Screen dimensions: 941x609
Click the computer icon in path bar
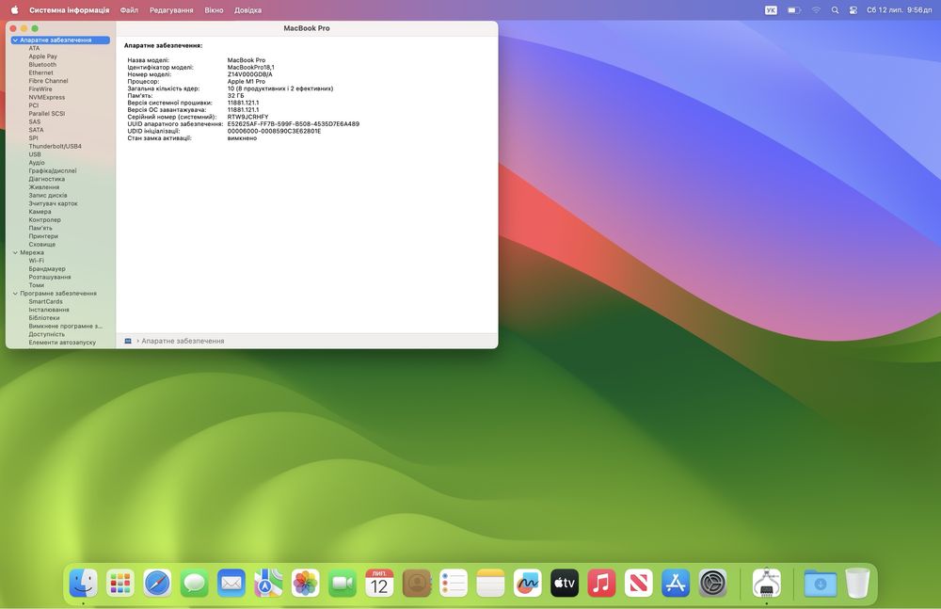[128, 341]
